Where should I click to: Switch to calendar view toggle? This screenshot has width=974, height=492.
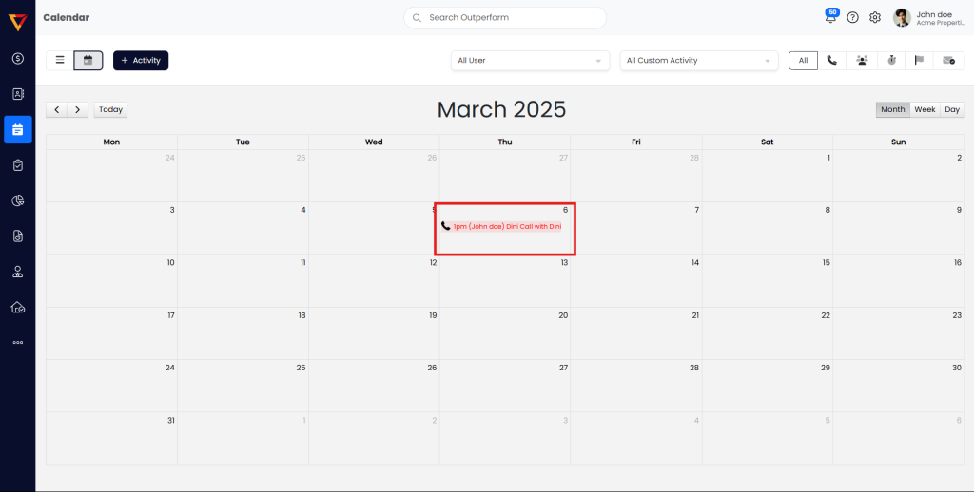click(88, 60)
